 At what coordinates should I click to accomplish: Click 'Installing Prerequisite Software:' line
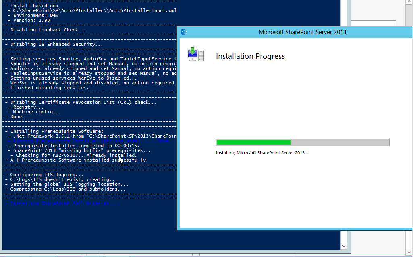54,131
